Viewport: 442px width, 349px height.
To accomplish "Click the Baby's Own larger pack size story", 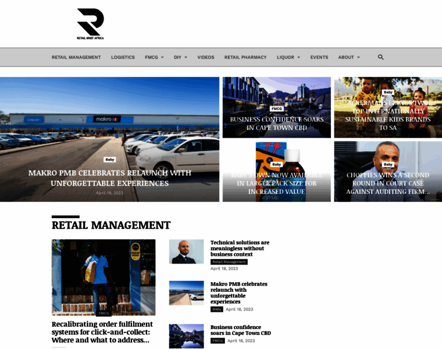I will click(277, 183).
